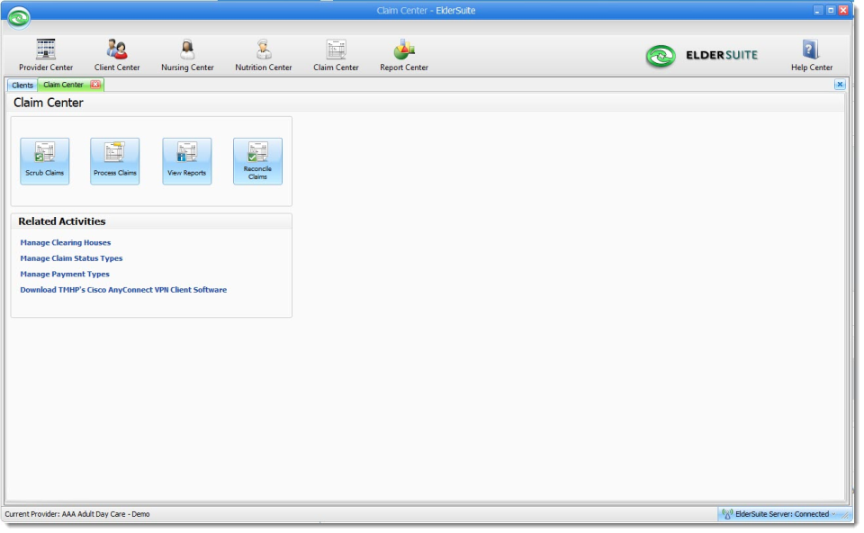Click the View Reports button
The width and height of the screenshot is (864, 533).
pos(187,161)
